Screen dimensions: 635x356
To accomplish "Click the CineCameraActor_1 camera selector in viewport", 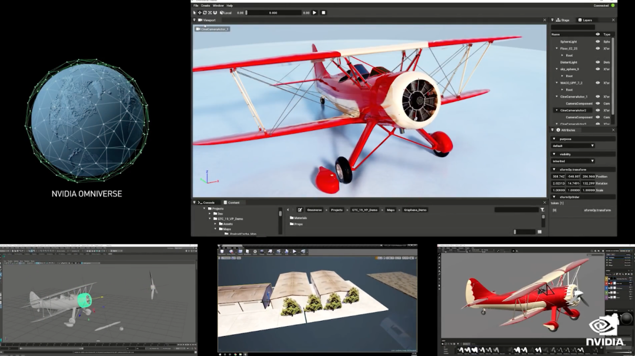I will [x=213, y=29].
